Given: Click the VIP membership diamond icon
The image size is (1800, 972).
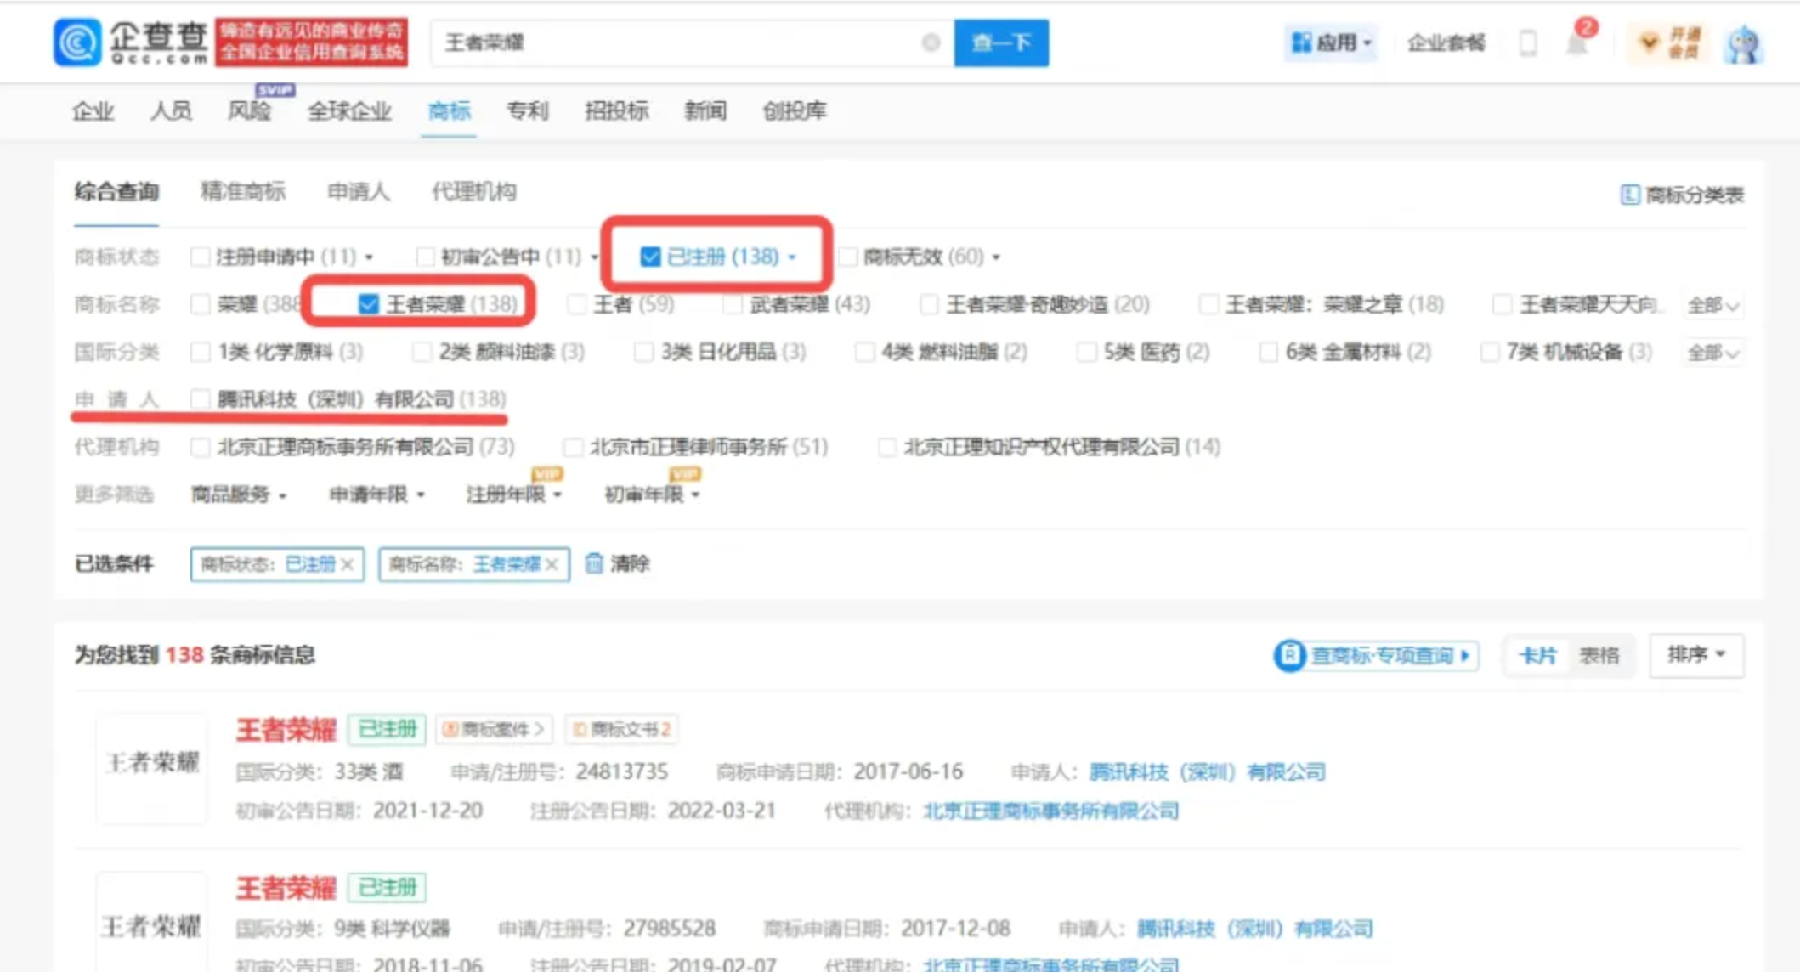Looking at the screenshot, I should [1648, 42].
